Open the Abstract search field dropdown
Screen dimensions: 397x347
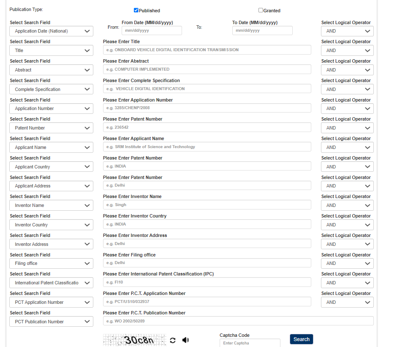tap(52, 70)
